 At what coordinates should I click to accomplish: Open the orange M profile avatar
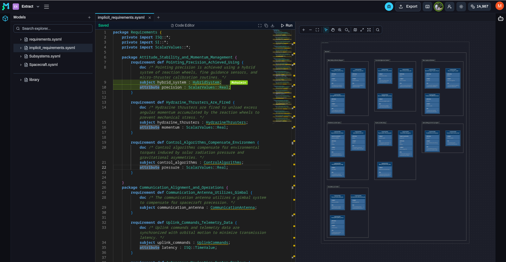(499, 6)
